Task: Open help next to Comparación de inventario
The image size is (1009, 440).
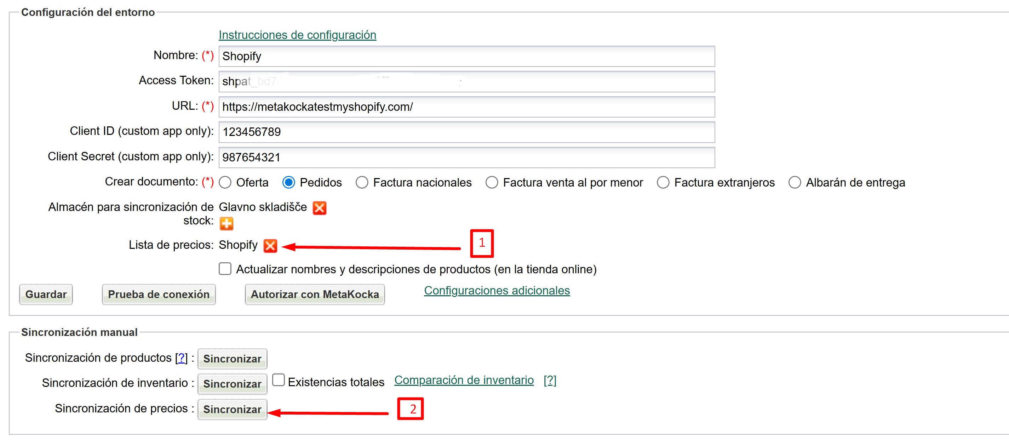Action: tap(550, 380)
